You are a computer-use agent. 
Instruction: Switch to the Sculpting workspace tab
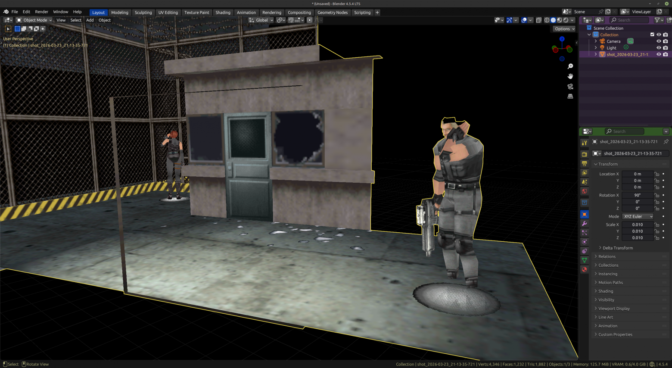coord(143,12)
